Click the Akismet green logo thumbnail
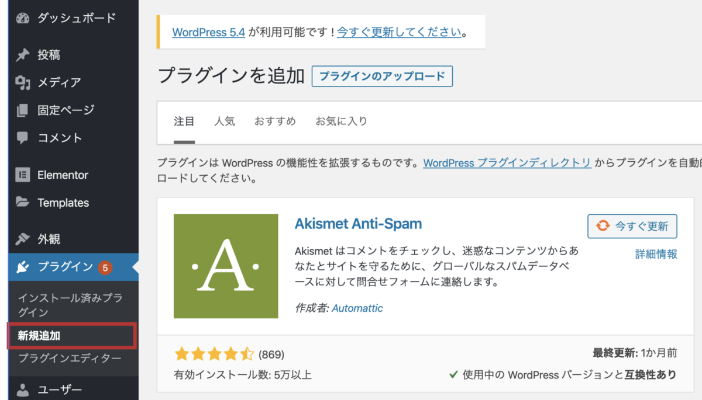 [226, 266]
